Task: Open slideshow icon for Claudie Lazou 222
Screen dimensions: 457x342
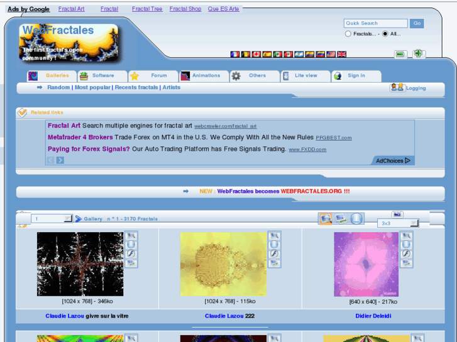Action: coord(274,263)
